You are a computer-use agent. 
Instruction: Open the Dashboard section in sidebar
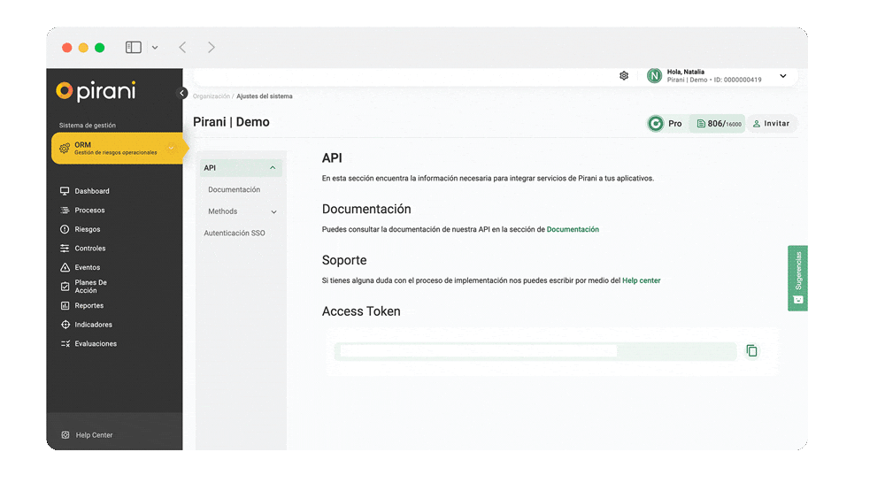coord(91,191)
